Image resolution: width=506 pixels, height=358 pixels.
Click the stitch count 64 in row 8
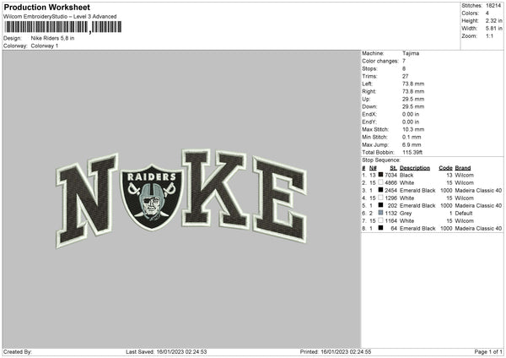pos(394,229)
